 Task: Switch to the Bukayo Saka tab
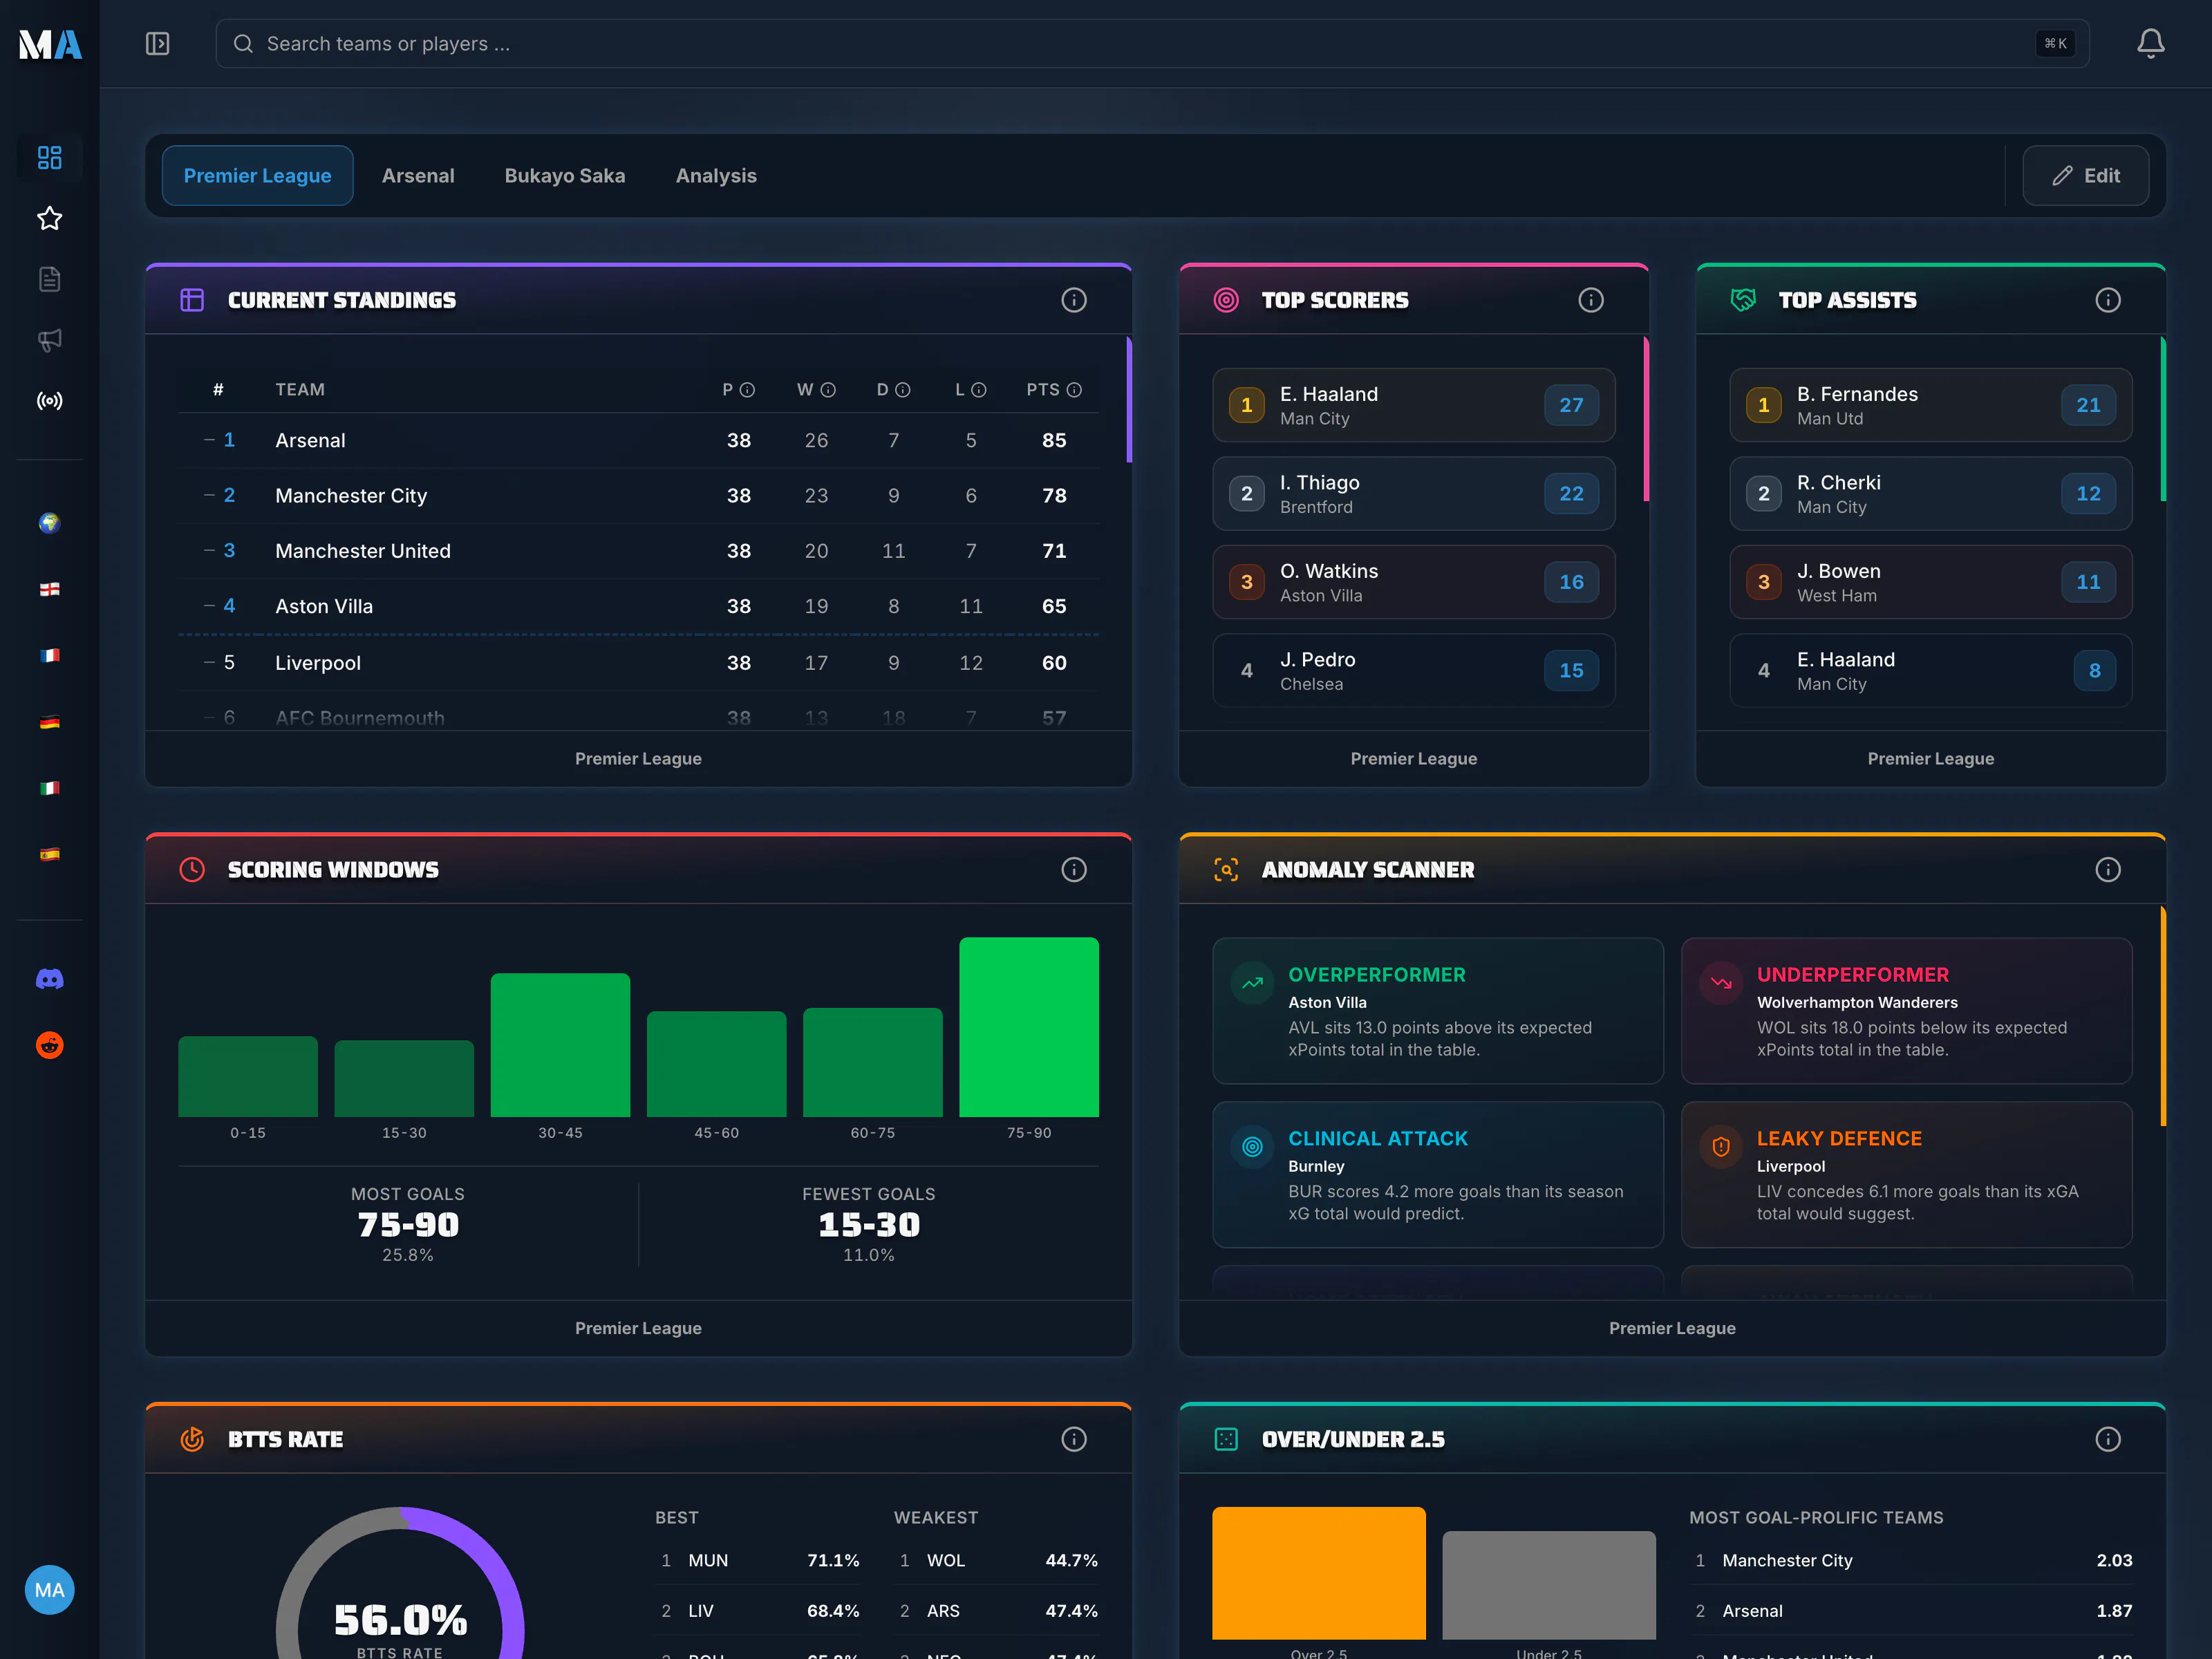coord(565,176)
